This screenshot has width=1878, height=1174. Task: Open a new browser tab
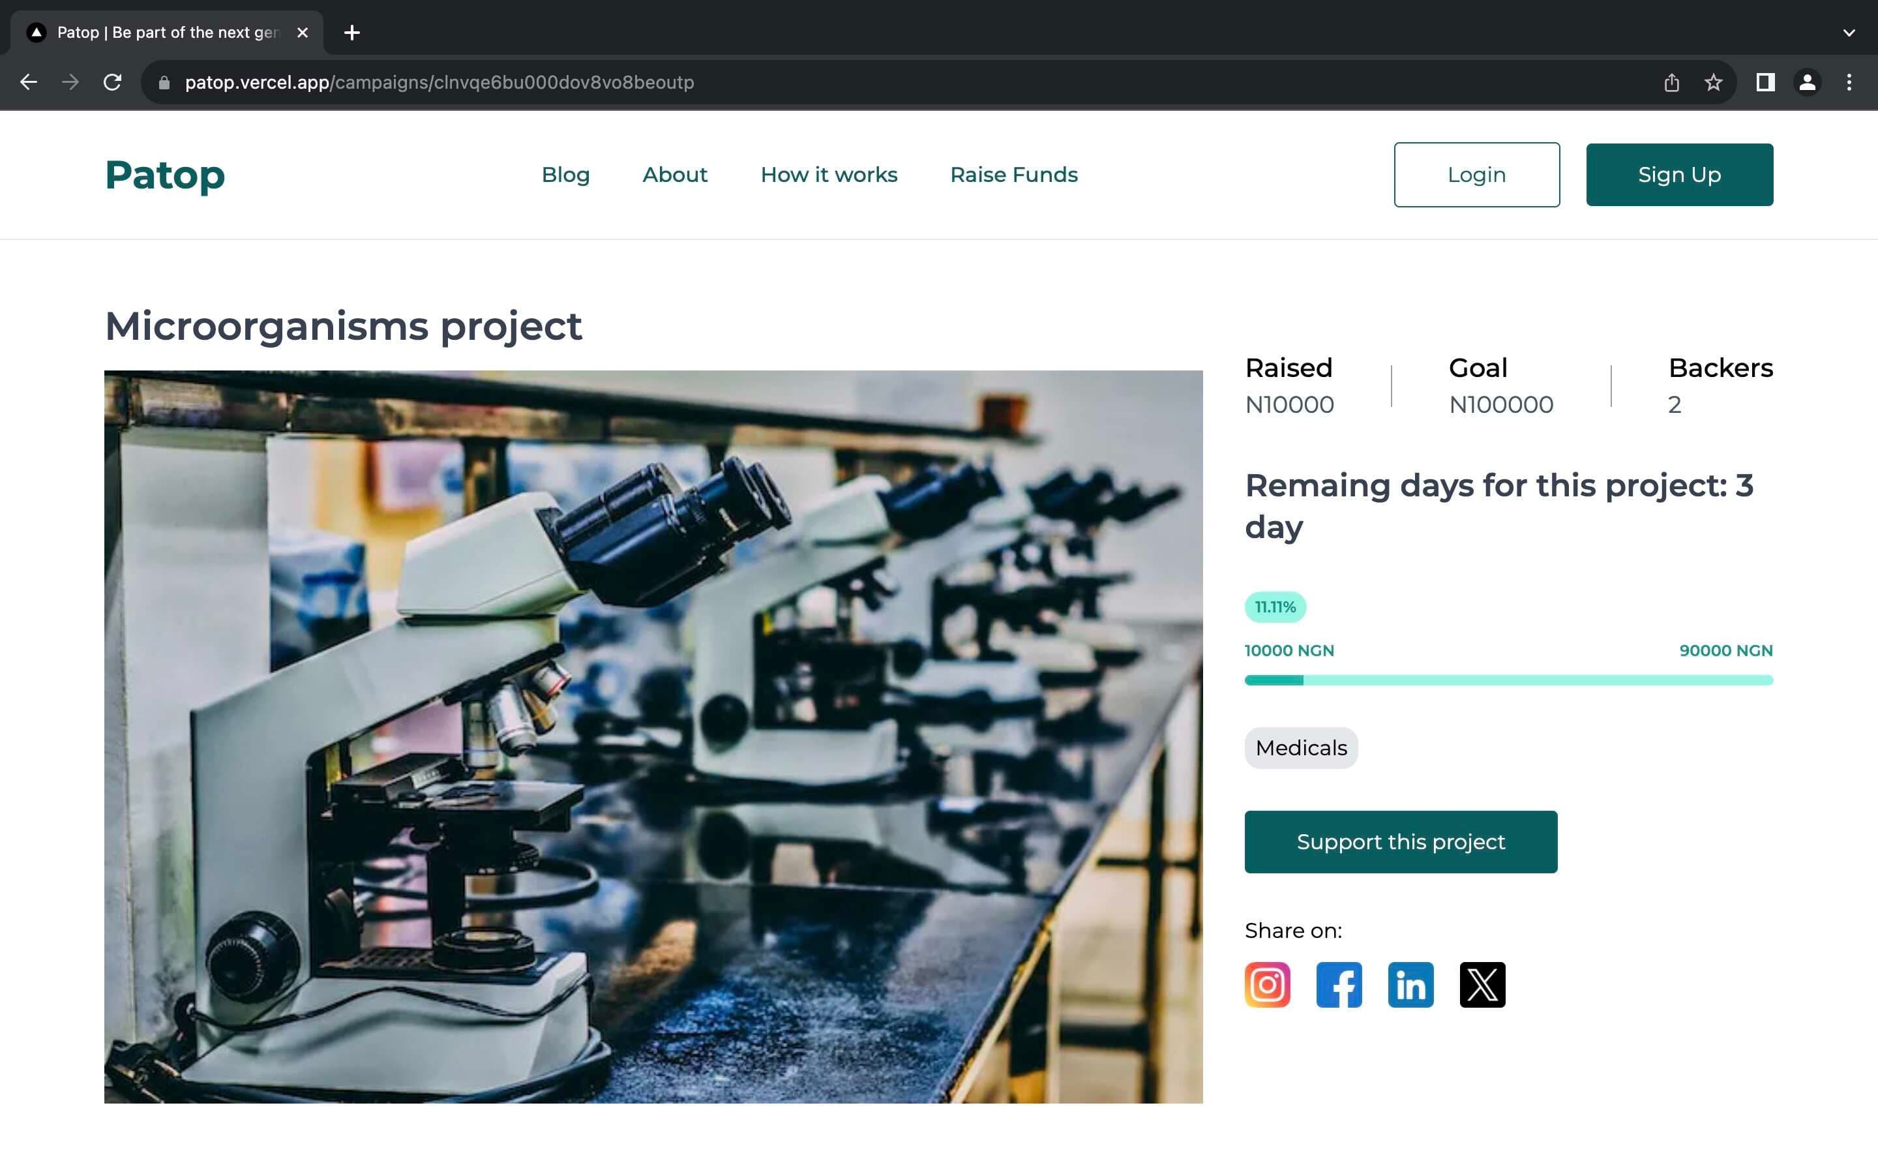tap(351, 33)
